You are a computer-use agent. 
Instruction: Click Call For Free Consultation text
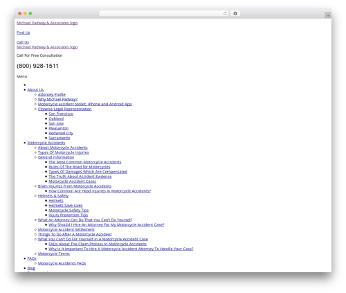pos(39,55)
